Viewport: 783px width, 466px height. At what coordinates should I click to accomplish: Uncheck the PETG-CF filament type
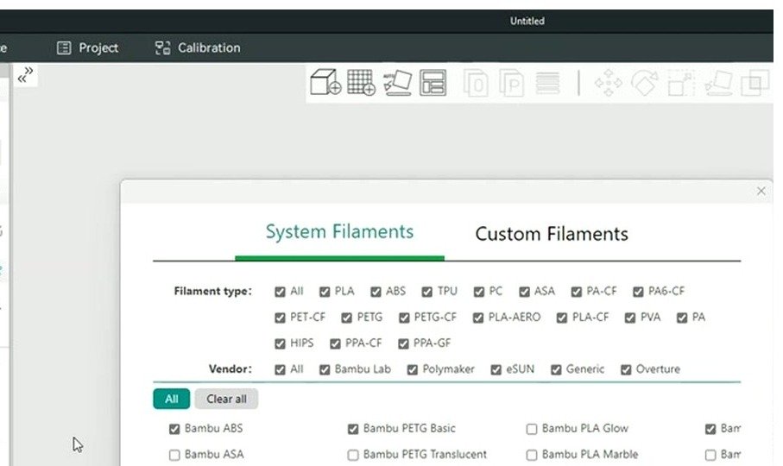(404, 318)
